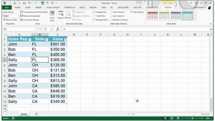Select row 9 header

pos(5,81)
